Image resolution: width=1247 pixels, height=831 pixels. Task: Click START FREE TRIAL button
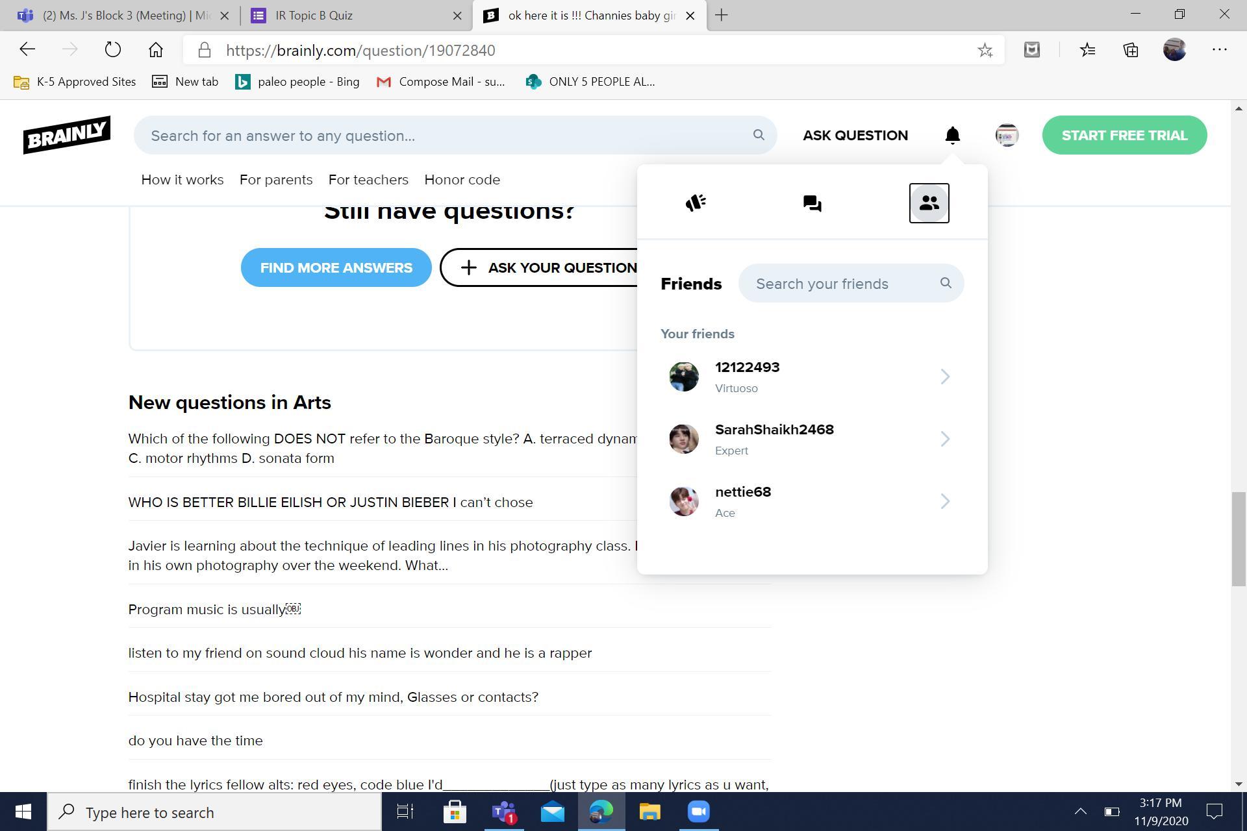(x=1124, y=135)
